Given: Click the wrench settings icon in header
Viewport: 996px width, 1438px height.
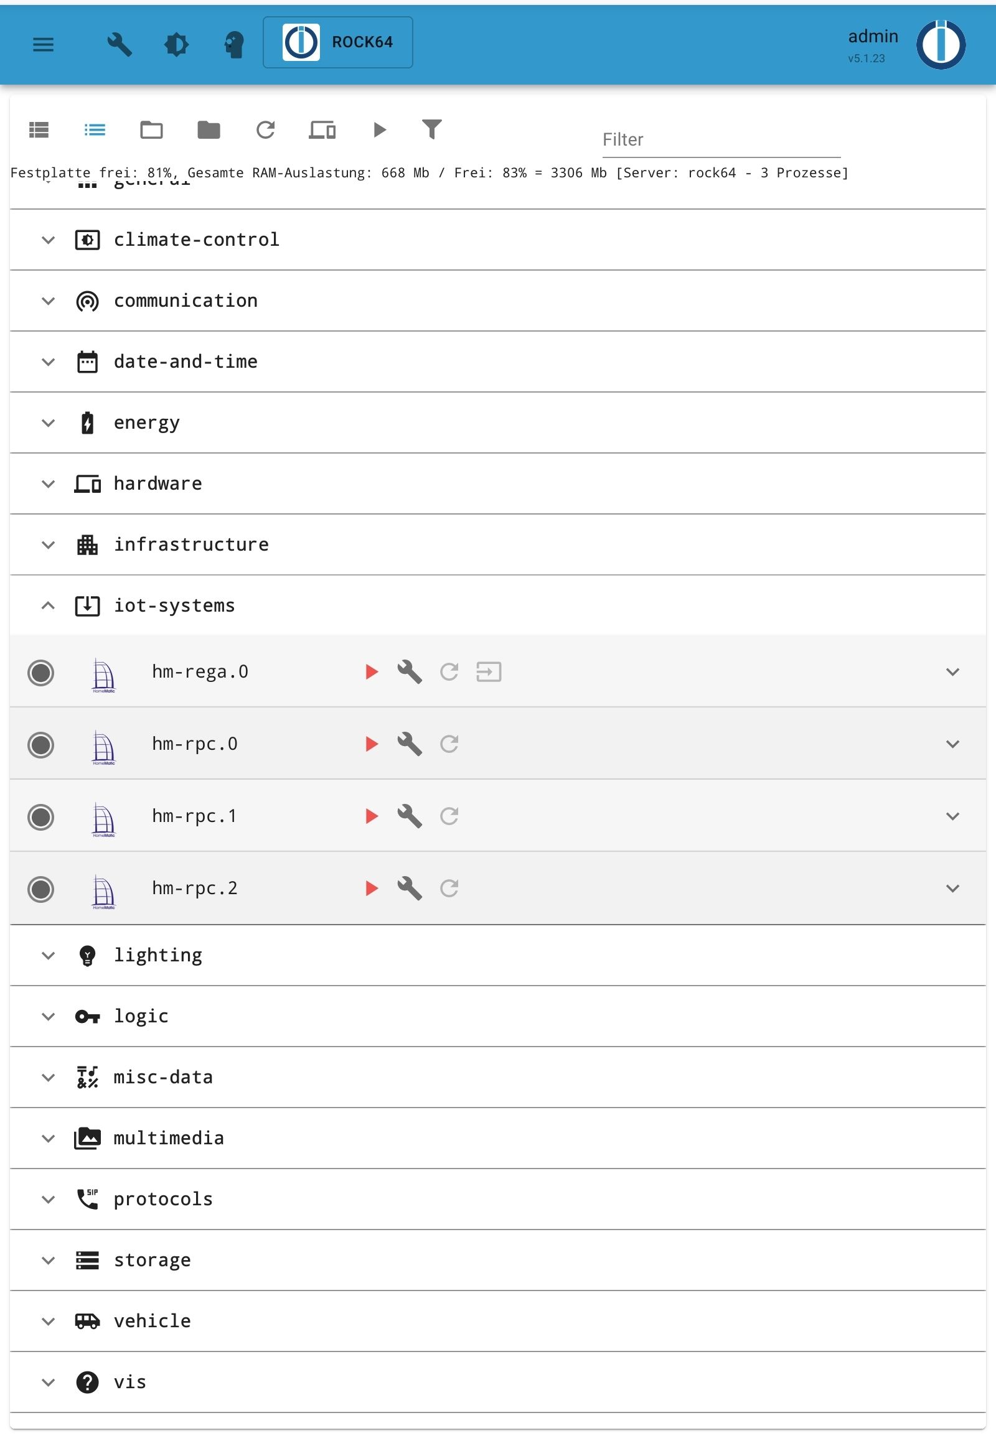Looking at the screenshot, I should point(119,44).
